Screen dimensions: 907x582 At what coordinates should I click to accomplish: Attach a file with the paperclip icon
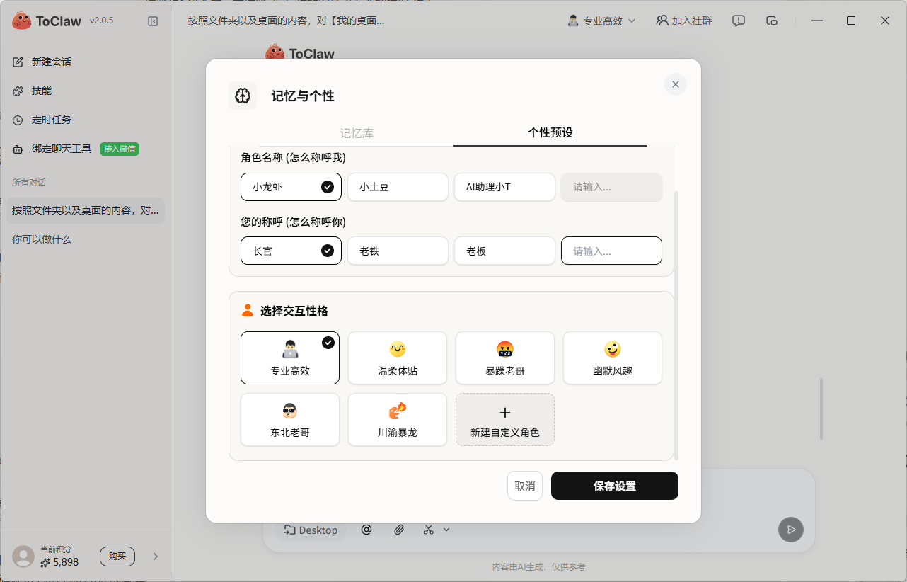pyautogui.click(x=398, y=530)
